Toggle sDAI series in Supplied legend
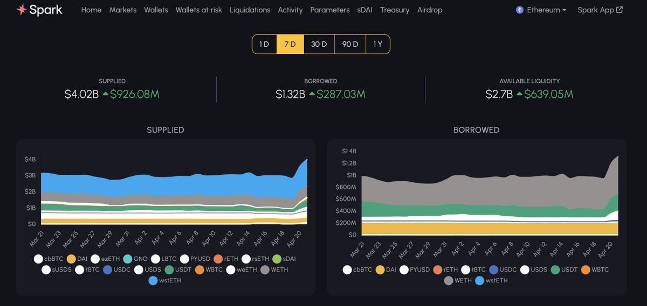The image size is (647, 306). [285, 259]
